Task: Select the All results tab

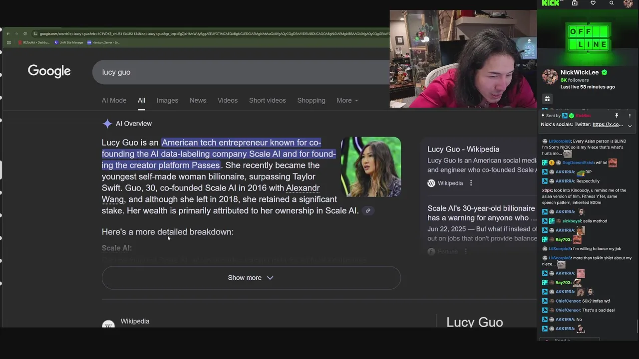Action: 141,100
